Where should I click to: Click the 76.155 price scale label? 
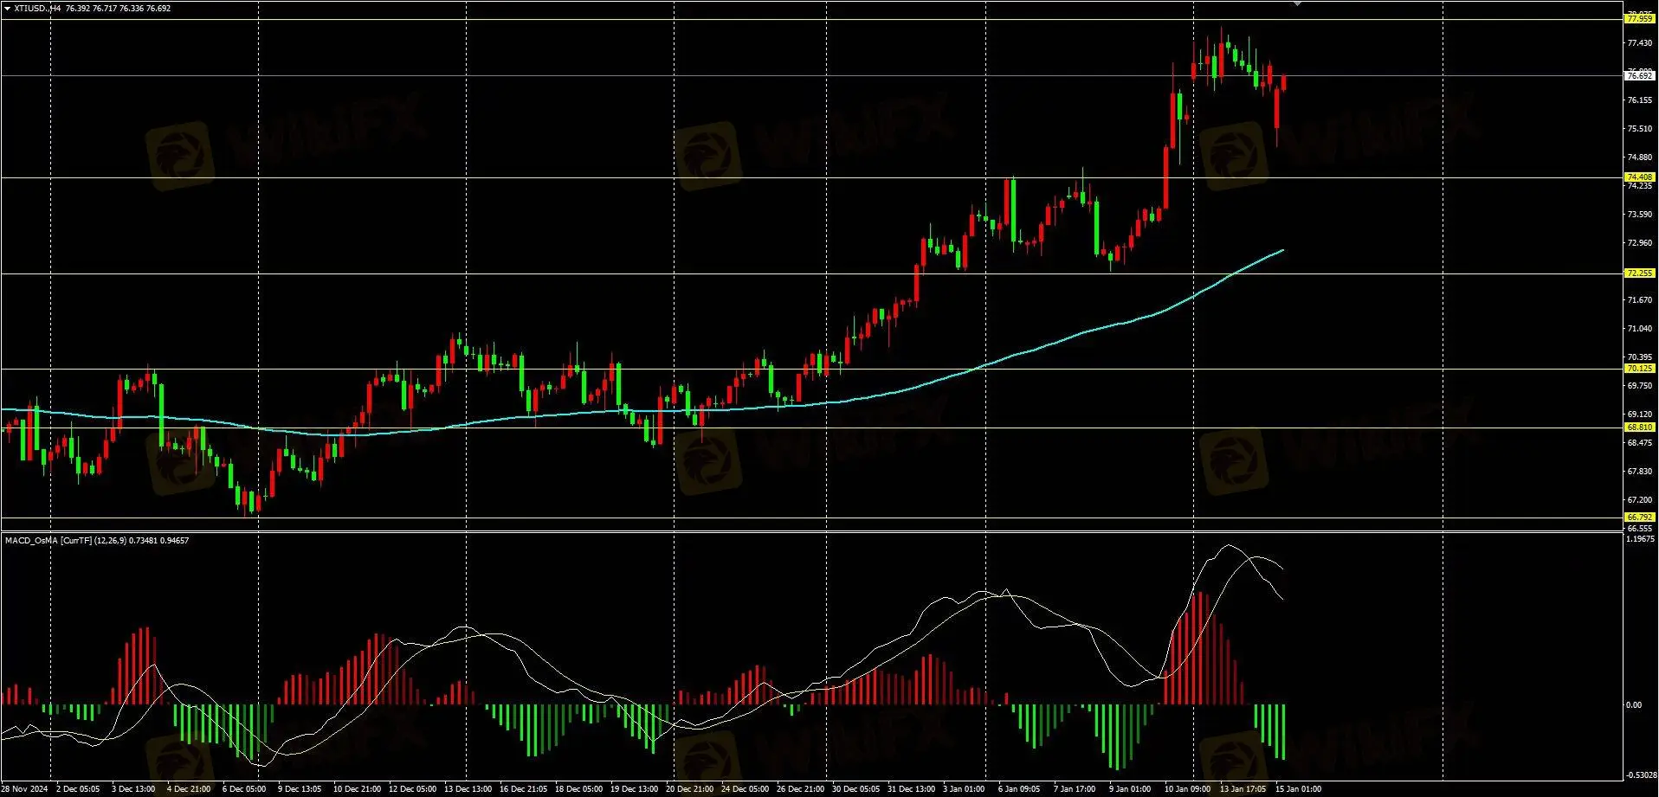point(1640,100)
